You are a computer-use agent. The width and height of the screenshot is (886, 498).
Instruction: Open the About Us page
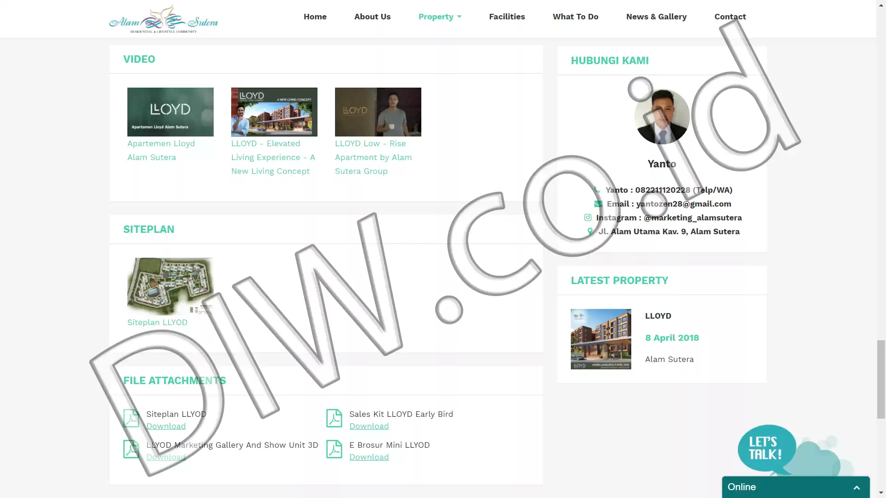[x=372, y=17]
